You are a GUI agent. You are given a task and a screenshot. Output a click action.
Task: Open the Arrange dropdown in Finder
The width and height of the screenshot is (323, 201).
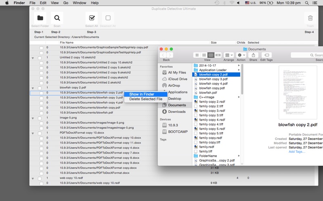click(229, 55)
